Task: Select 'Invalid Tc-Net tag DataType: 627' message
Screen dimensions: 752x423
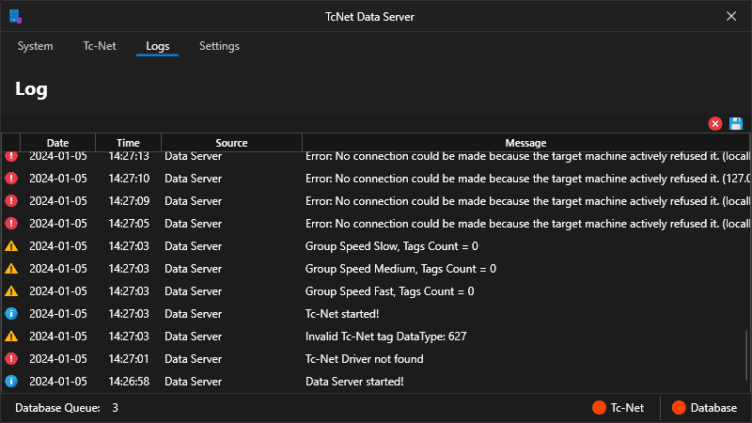Action: (385, 337)
